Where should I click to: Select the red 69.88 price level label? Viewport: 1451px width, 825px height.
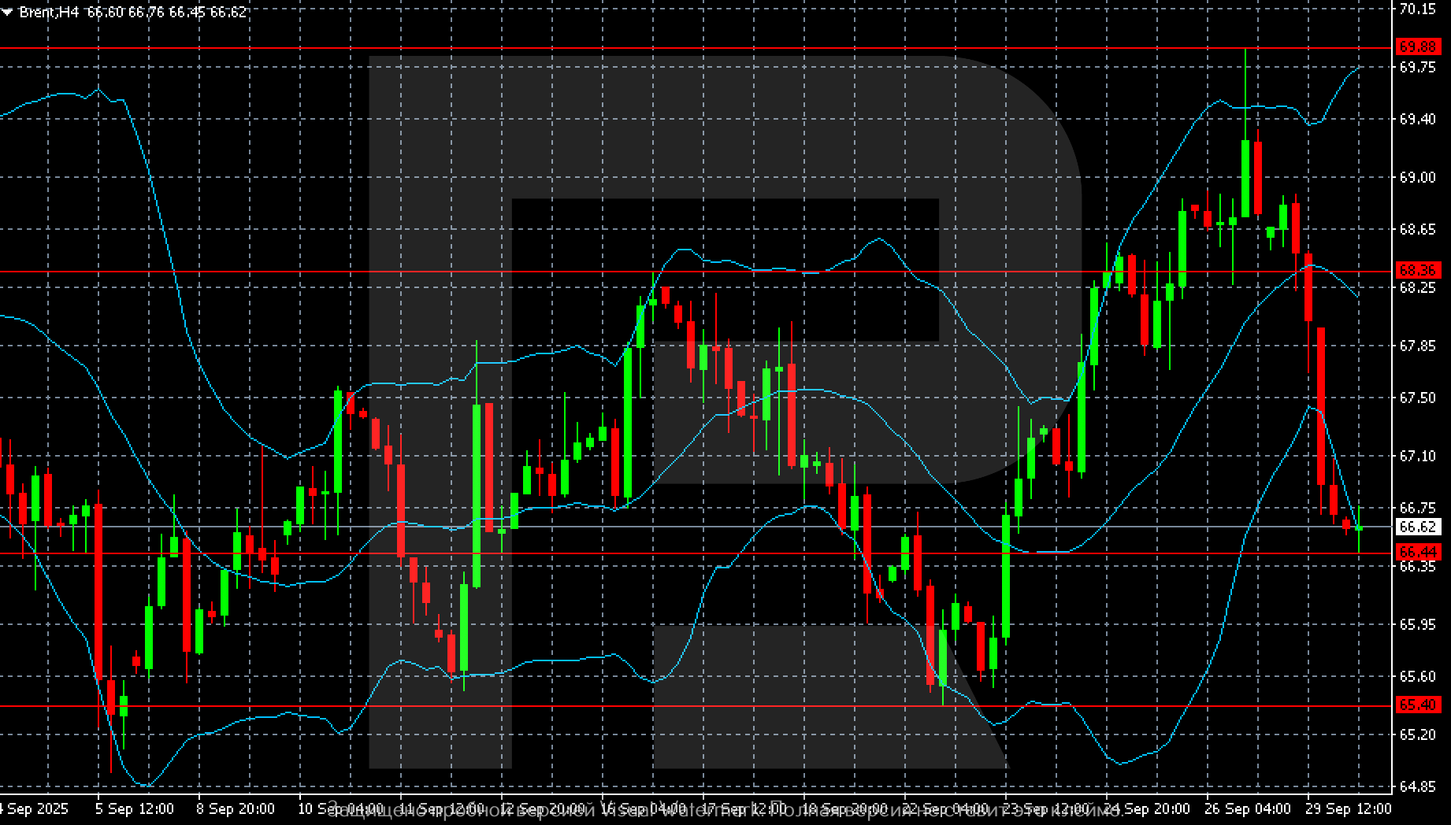click(1417, 47)
